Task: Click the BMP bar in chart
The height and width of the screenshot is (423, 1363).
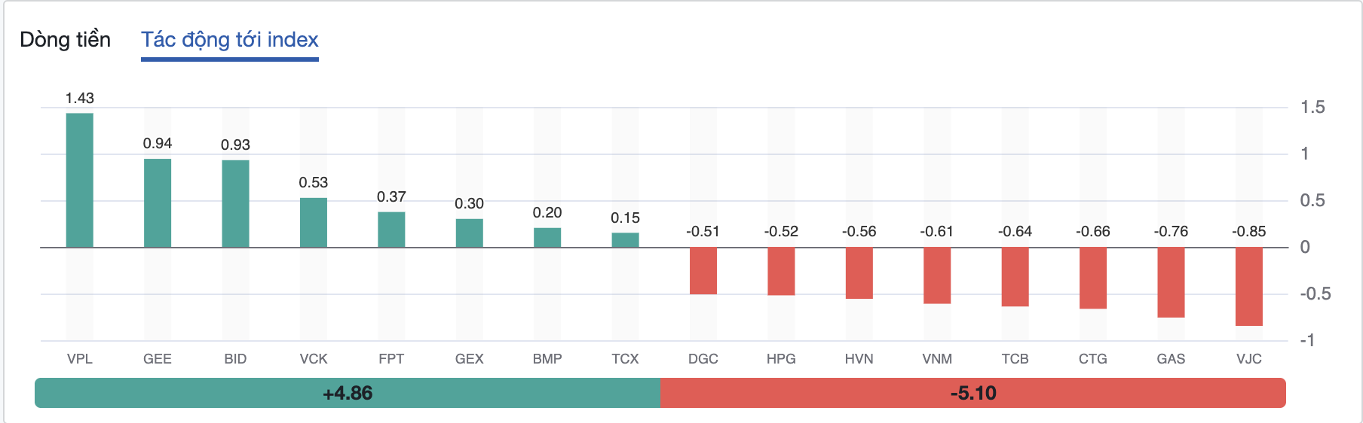Action: 547,238
